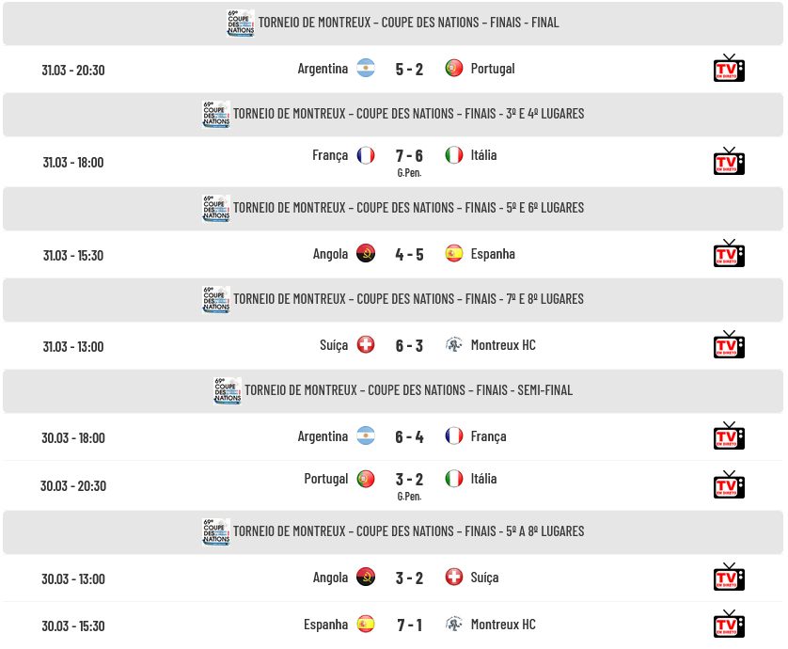Click Montreux HC club logo in 7º/8º match
788x649 pixels.
click(x=454, y=345)
